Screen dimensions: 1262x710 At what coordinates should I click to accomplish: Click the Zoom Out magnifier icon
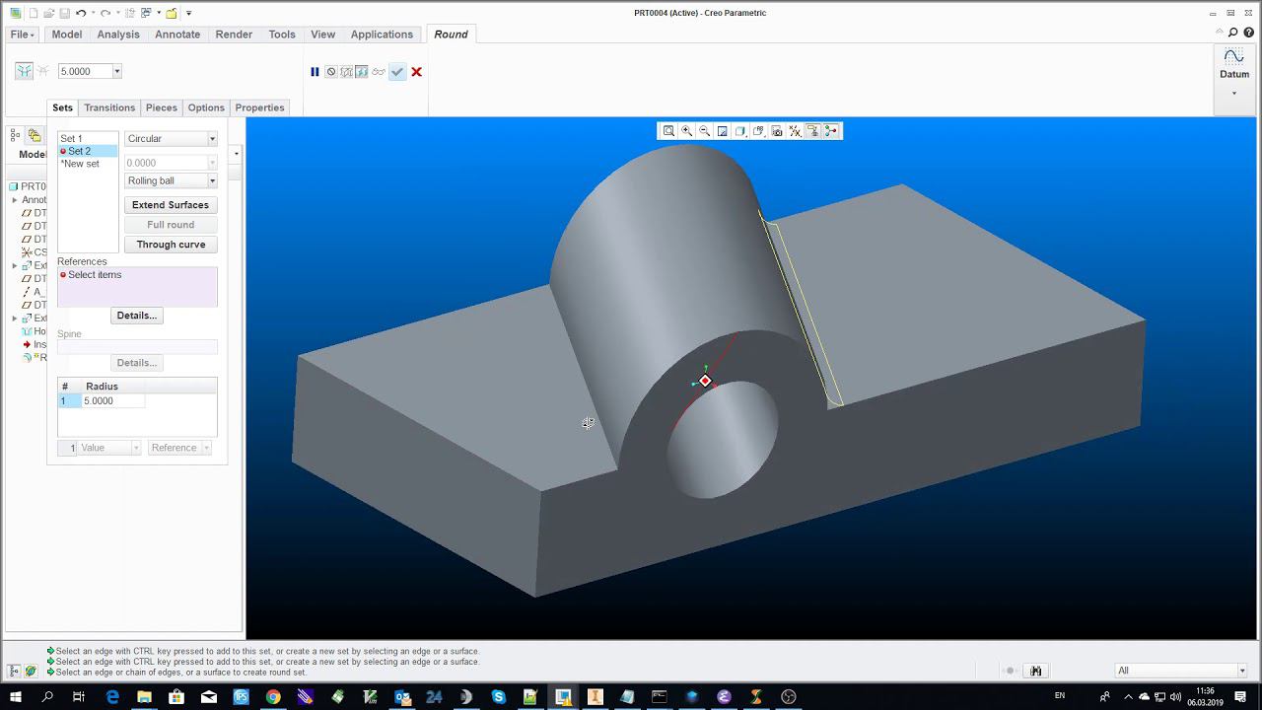click(x=704, y=131)
